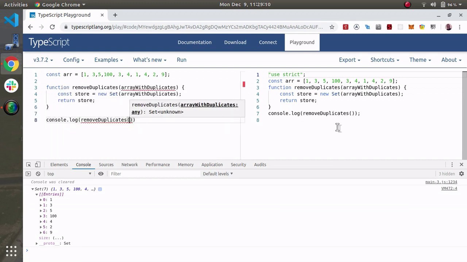This screenshot has height=262, width=467.
Task: Open the main-3.js:1234 source link
Action: coord(441,182)
